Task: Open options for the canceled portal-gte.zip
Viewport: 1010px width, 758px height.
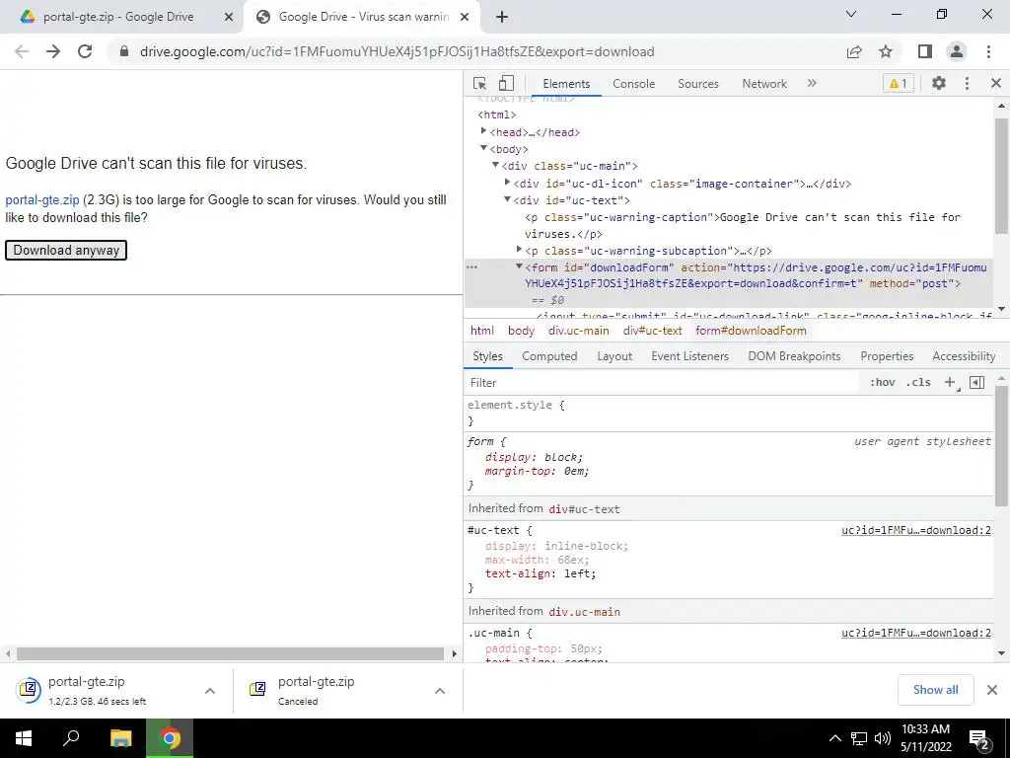Action: tap(440, 691)
